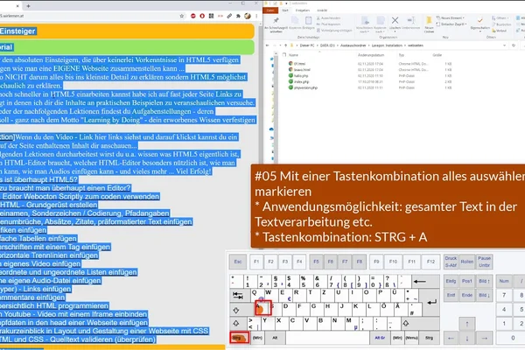This screenshot has height=350, width=525.
Task: Click Ausschneiden in the Explorer ribbon
Action: [328, 18]
